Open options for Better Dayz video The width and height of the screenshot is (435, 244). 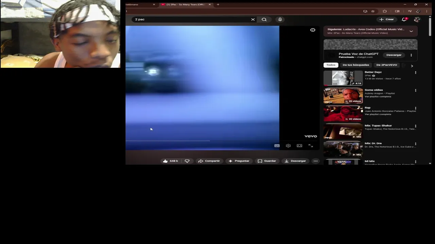(415, 73)
